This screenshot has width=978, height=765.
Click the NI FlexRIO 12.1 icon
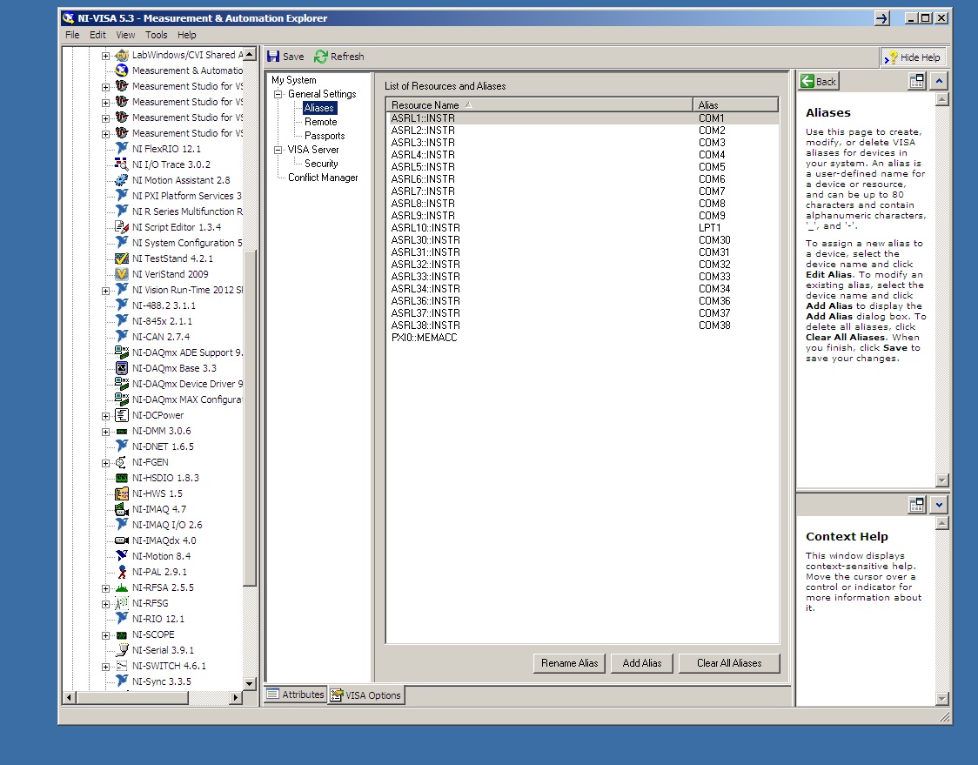[x=122, y=149]
